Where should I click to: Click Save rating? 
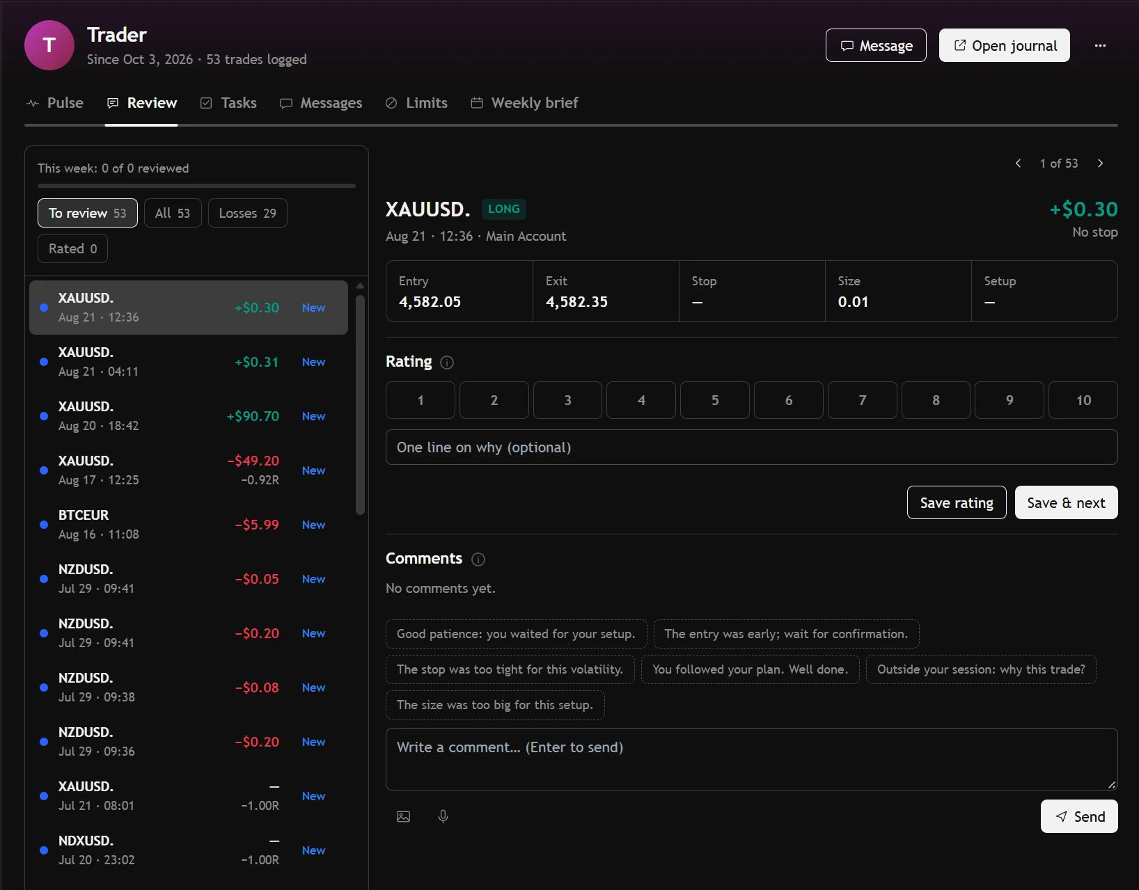point(957,502)
